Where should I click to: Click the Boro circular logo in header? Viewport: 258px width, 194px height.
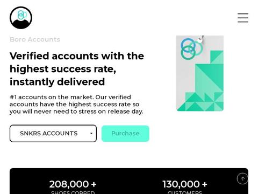(x=21, y=18)
